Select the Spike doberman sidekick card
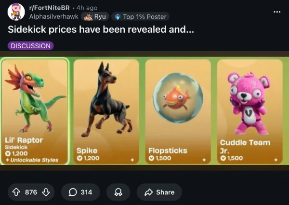 click(106, 111)
